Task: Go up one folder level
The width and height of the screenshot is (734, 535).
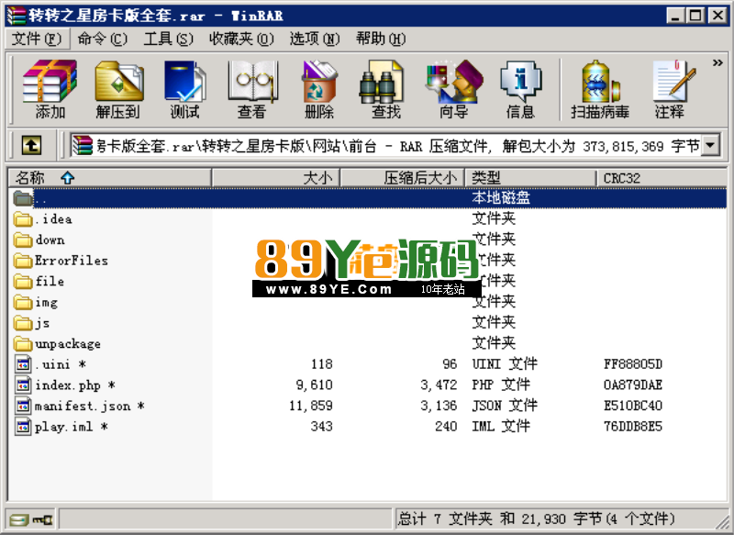Action: (x=31, y=146)
